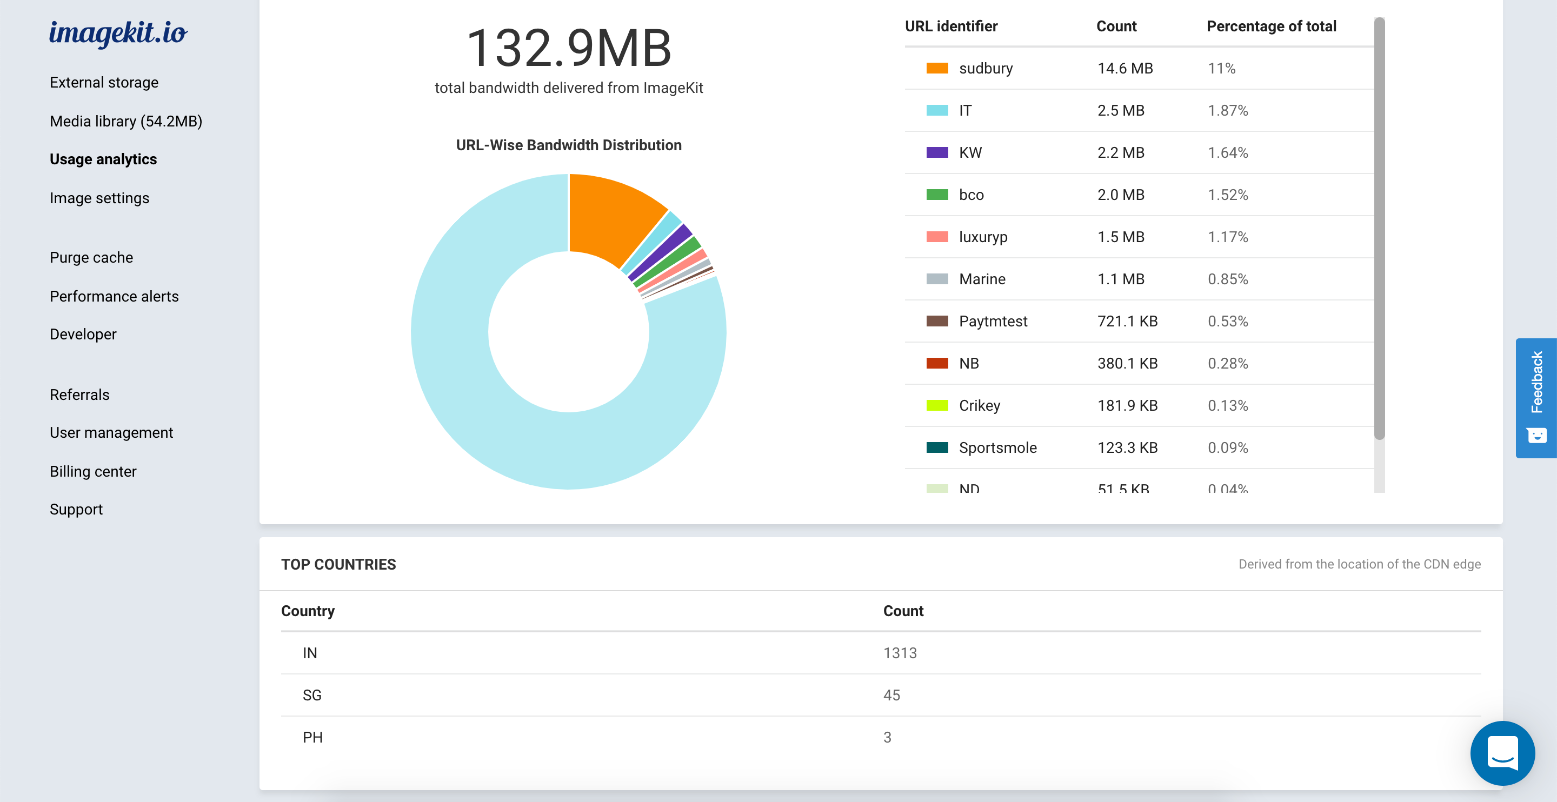Open Billing center
This screenshot has width=1557, height=802.
(x=93, y=471)
